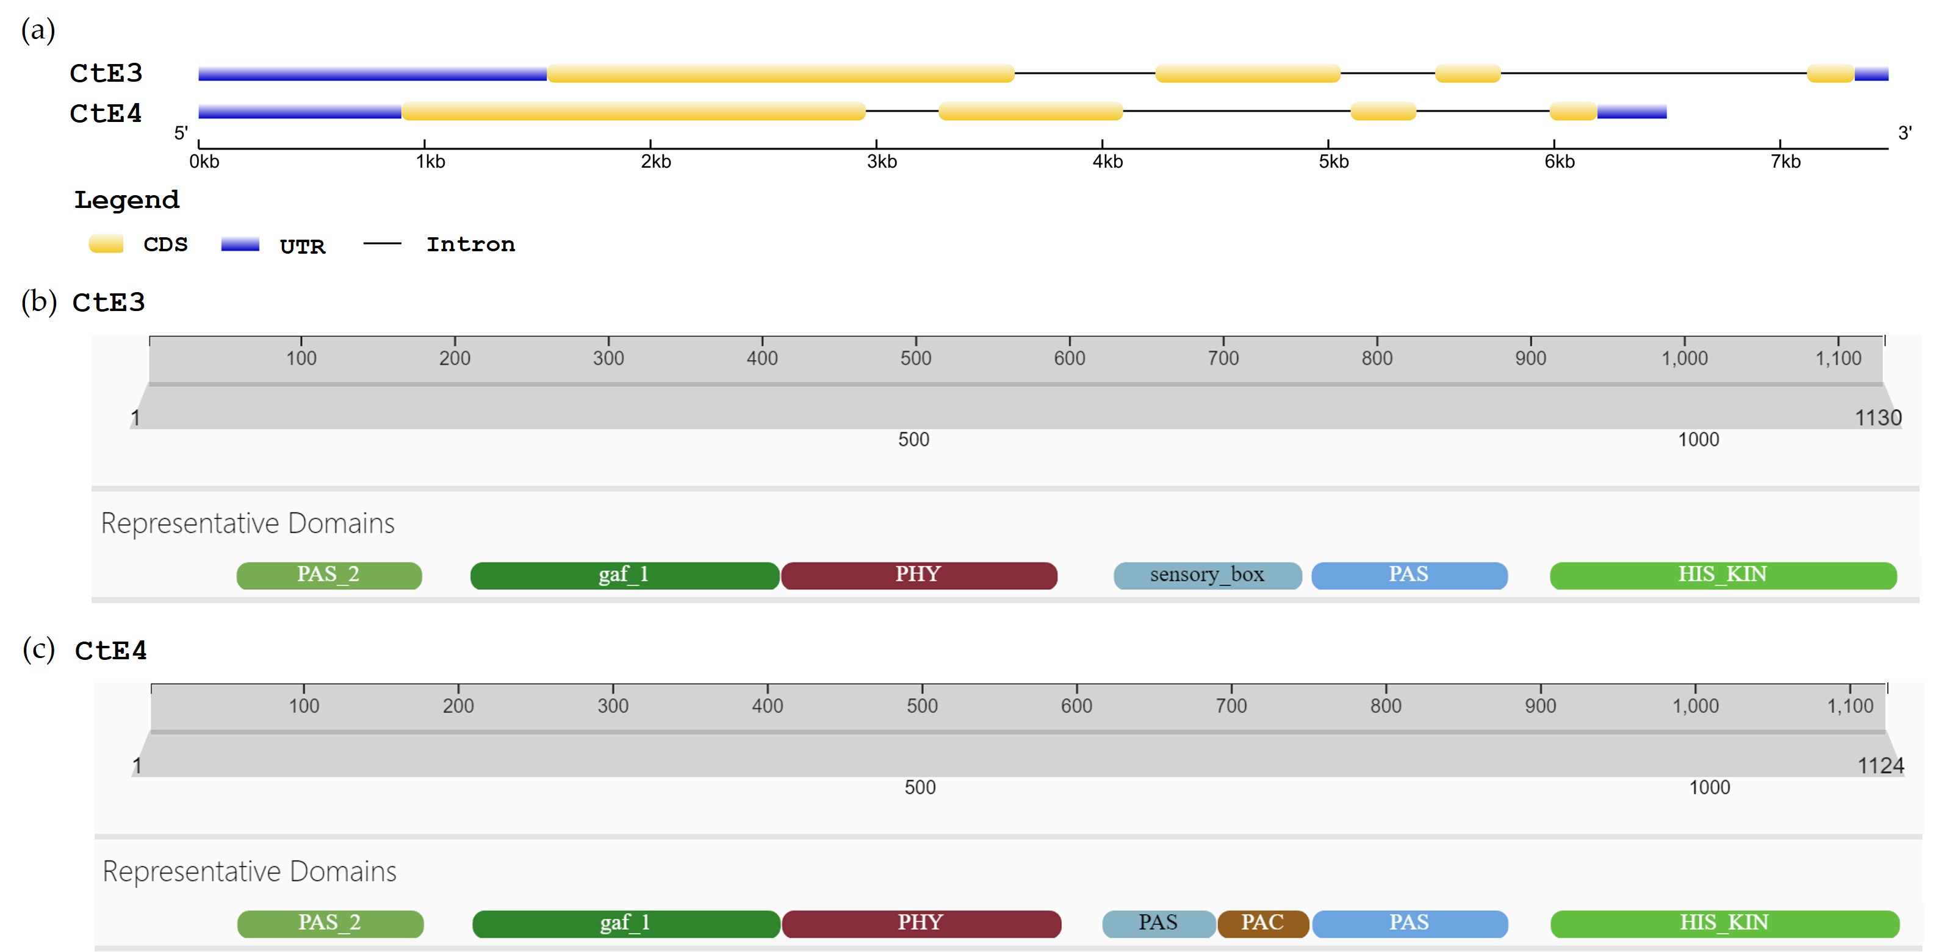Select the grey-blue PAS domain in CtE4

point(1158,923)
